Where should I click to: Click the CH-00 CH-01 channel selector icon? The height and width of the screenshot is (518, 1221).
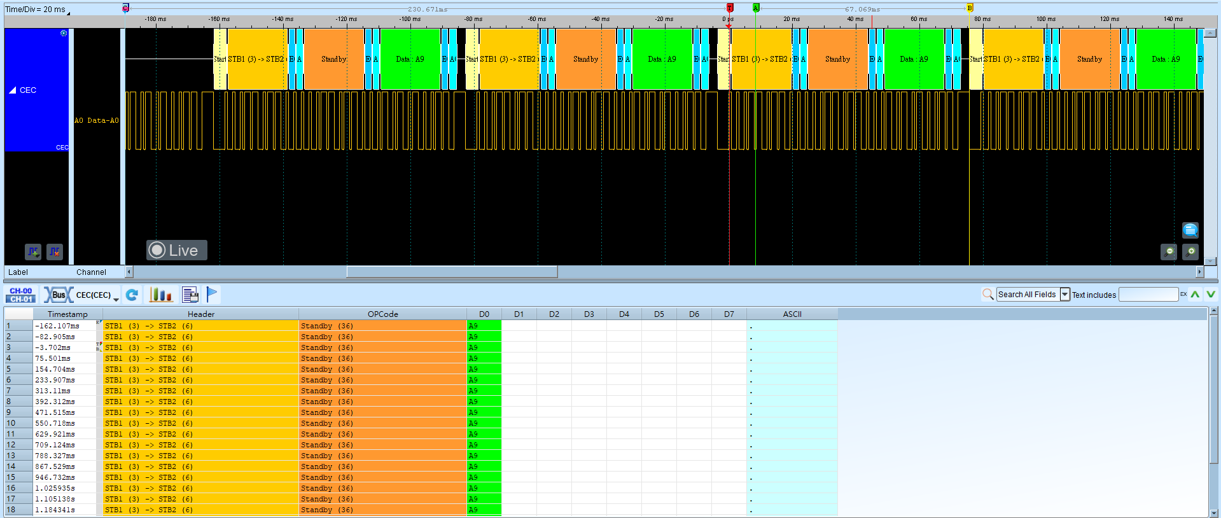click(x=21, y=295)
